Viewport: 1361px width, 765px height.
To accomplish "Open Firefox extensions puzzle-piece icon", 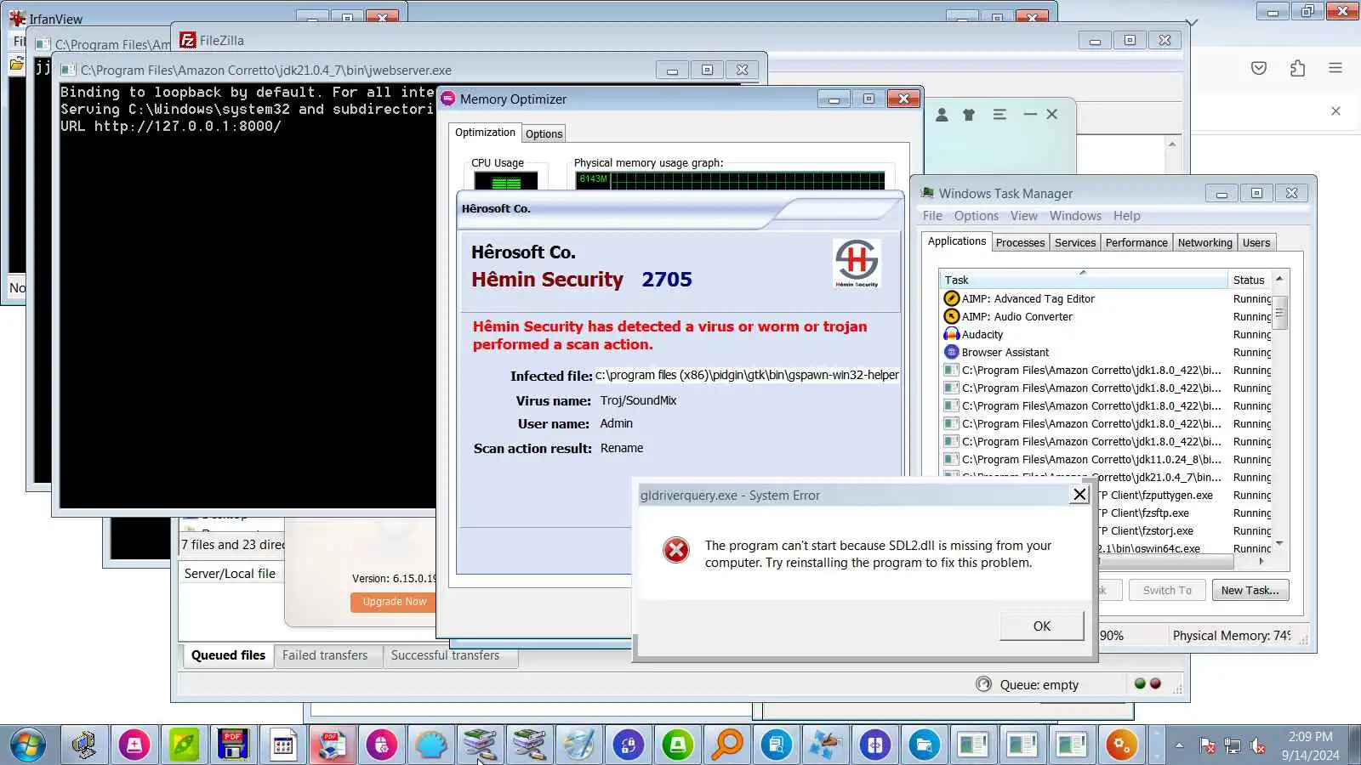I will click(x=1297, y=68).
